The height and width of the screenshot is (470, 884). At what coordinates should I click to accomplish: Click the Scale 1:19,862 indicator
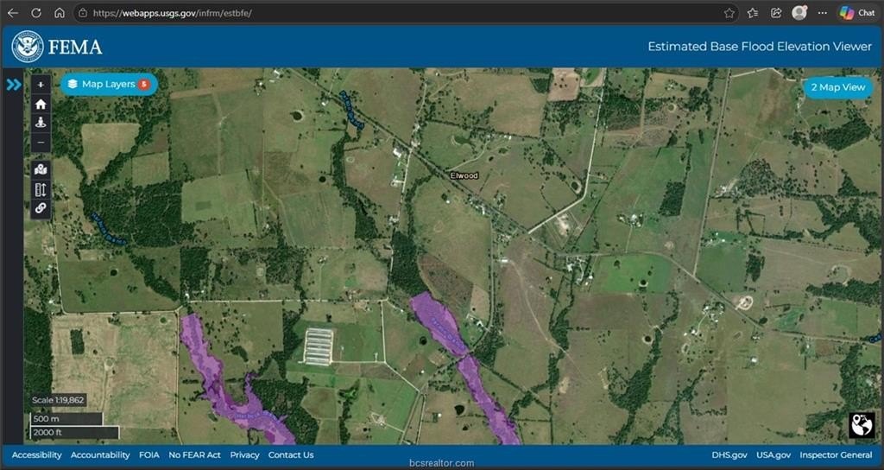point(58,400)
